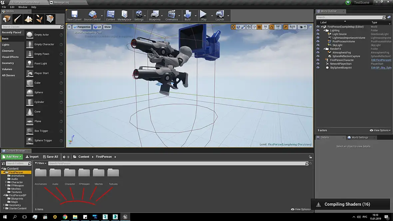Switch to the World Settings tab
Screen dimensions: 393x221
[360, 137]
